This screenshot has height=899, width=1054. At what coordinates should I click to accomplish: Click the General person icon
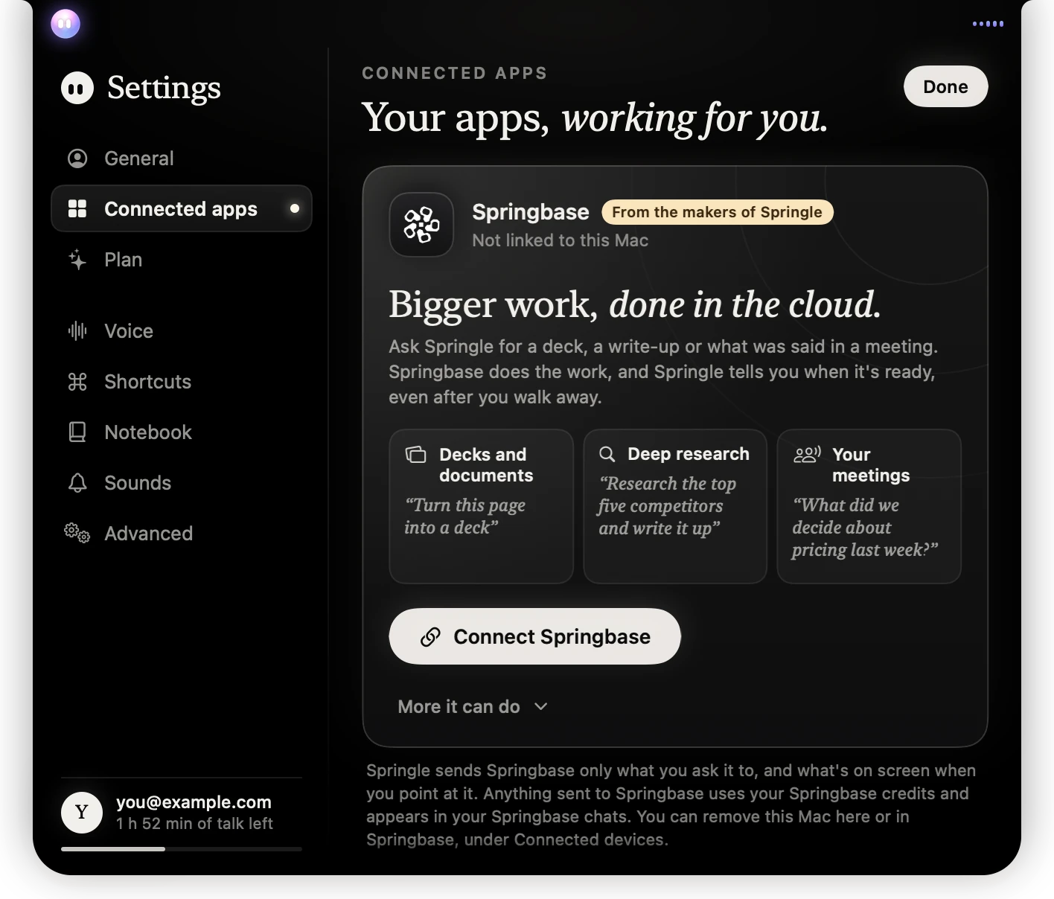point(77,159)
